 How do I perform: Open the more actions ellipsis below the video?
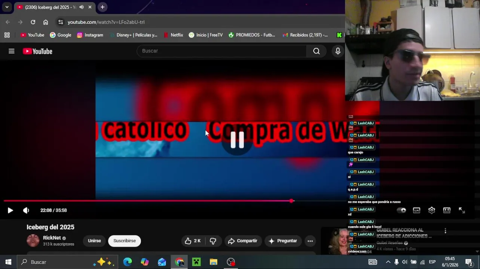[310, 241]
